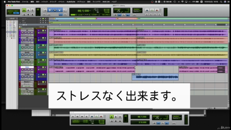Toggle Rev track visibility dot in track list

click(x=8, y=37)
